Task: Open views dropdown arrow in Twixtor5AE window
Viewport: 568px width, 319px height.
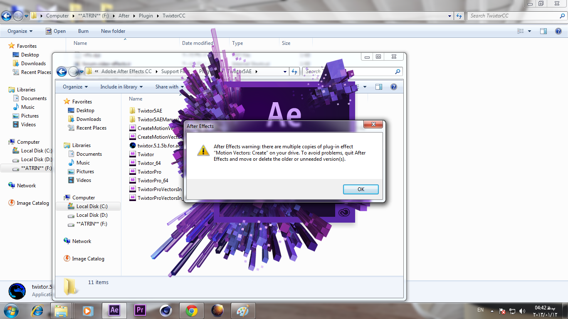Action: coord(365,87)
